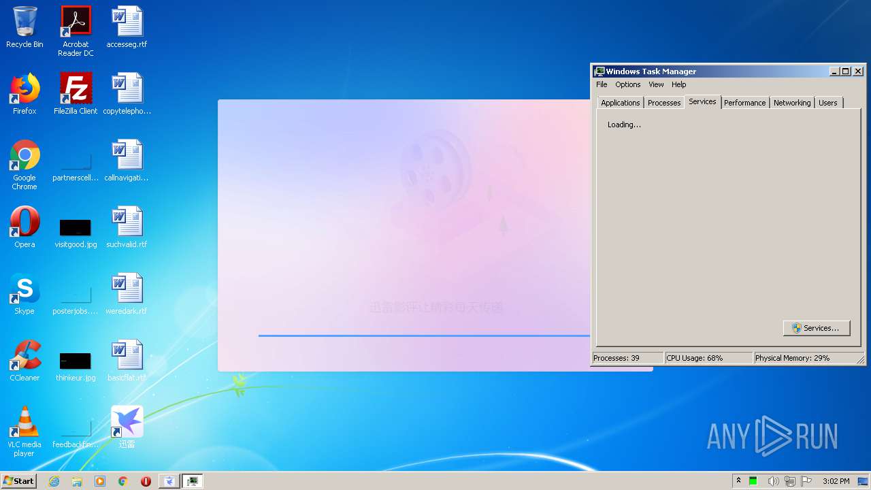Switch to Task Manager taskbar button
Screen dimensions: 871x490
click(193, 481)
